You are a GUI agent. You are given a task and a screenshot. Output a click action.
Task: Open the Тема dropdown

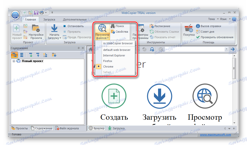(213, 19)
